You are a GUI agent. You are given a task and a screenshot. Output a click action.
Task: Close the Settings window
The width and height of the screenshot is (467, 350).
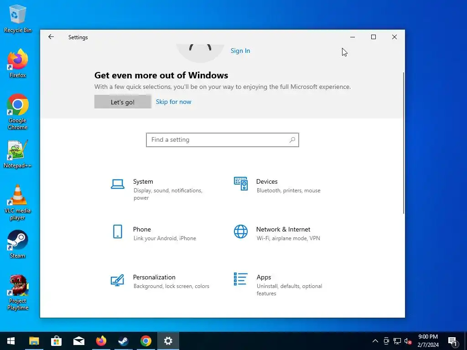click(x=394, y=37)
